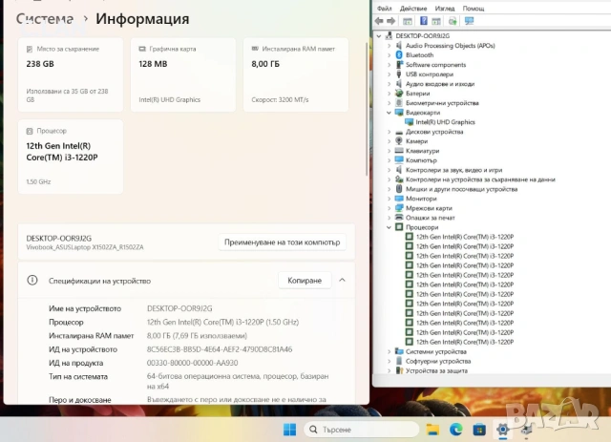Open the Файл menu
The image size is (611, 442).
383,8
